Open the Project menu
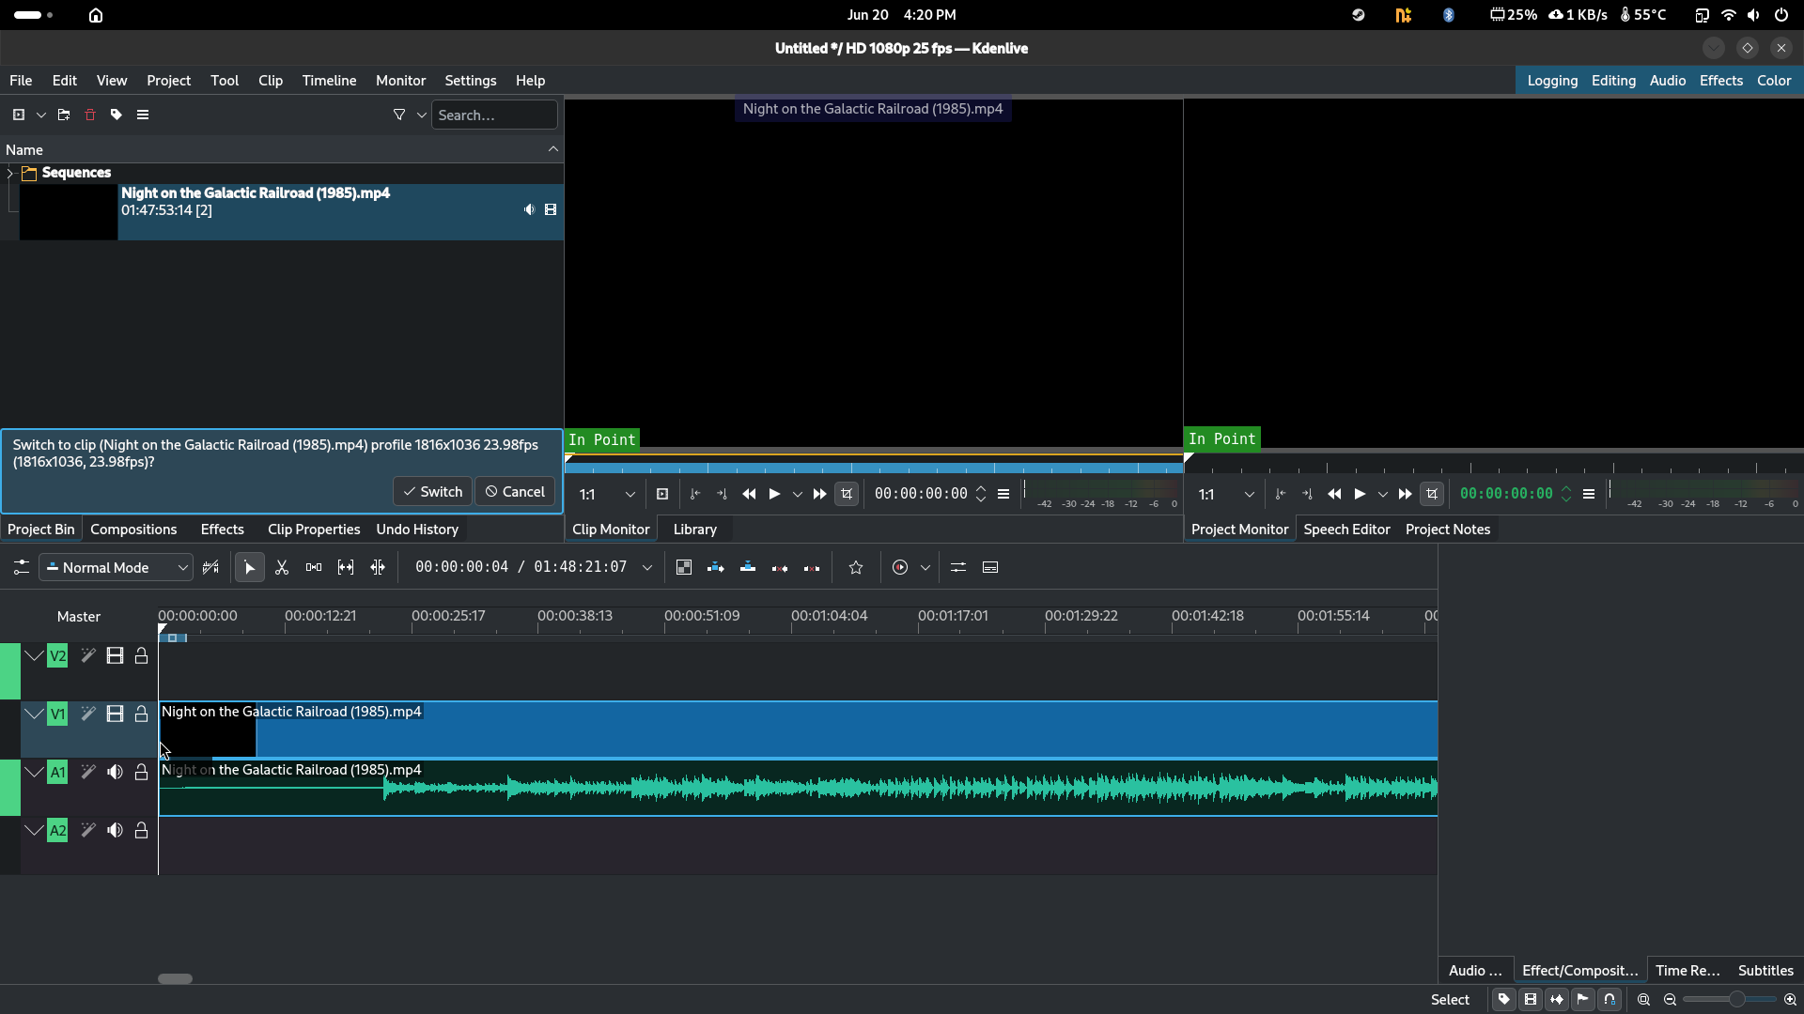 coord(168,81)
